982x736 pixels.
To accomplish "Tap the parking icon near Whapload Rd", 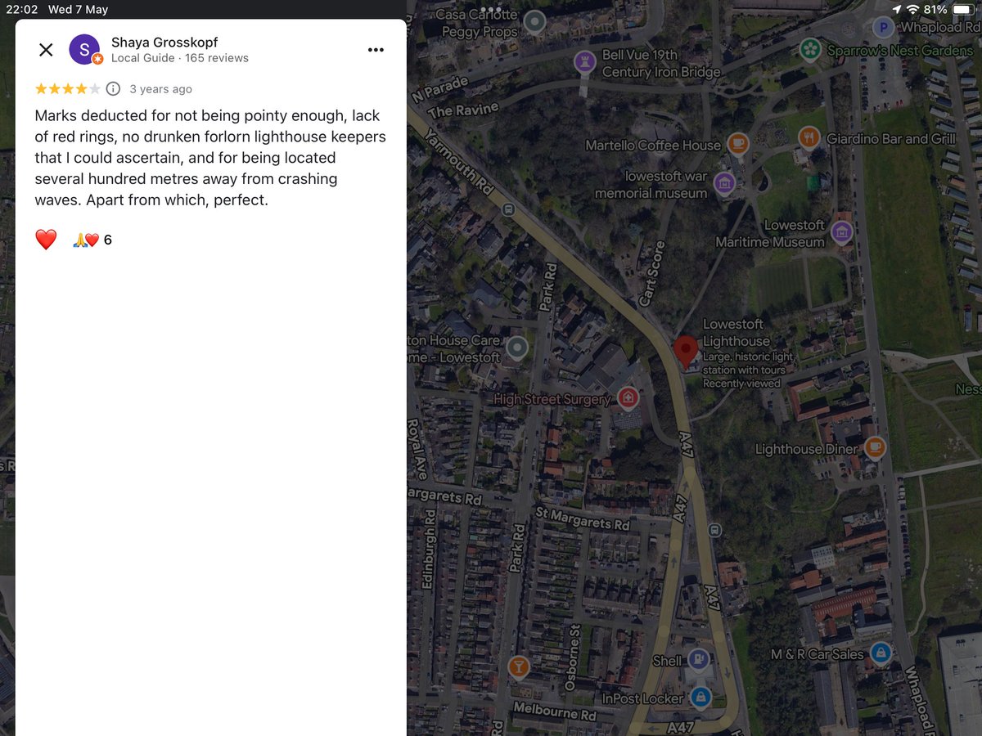I will tap(883, 28).
